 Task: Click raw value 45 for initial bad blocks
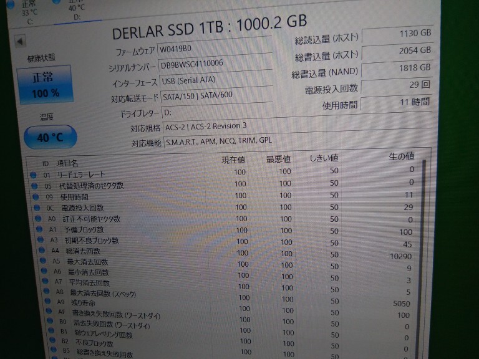point(407,244)
